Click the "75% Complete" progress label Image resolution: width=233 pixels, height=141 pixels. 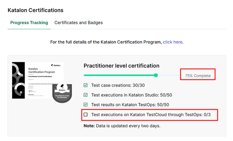198,76
